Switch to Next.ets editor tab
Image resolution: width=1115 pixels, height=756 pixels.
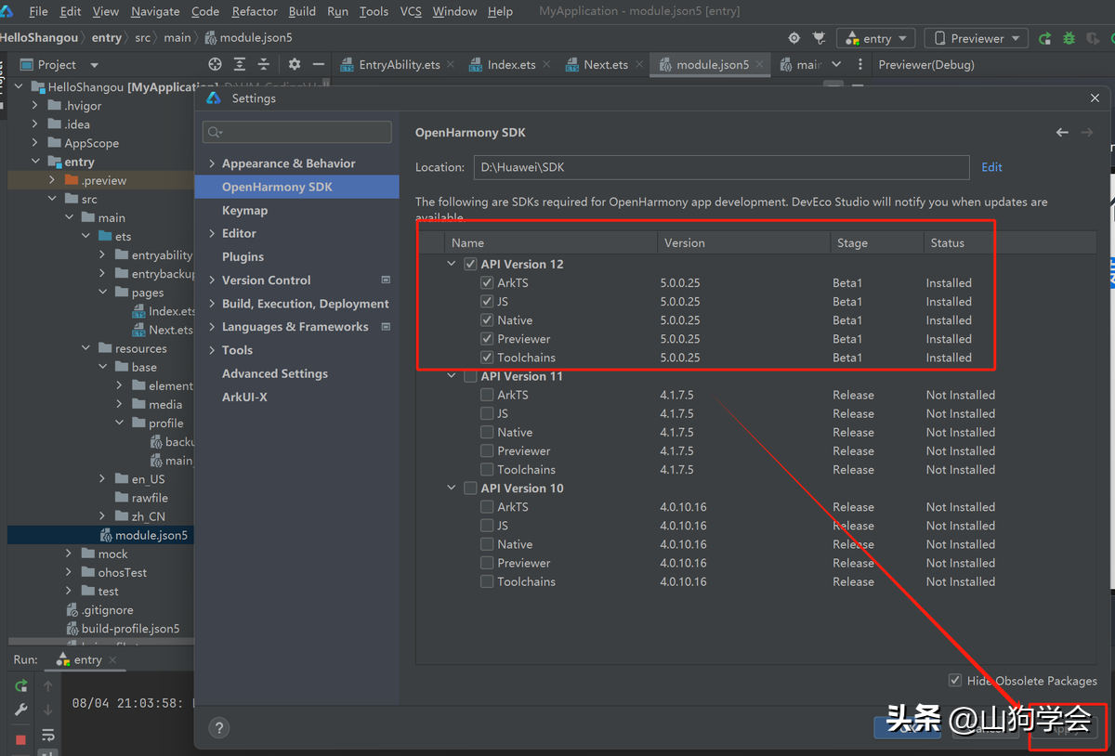605,64
